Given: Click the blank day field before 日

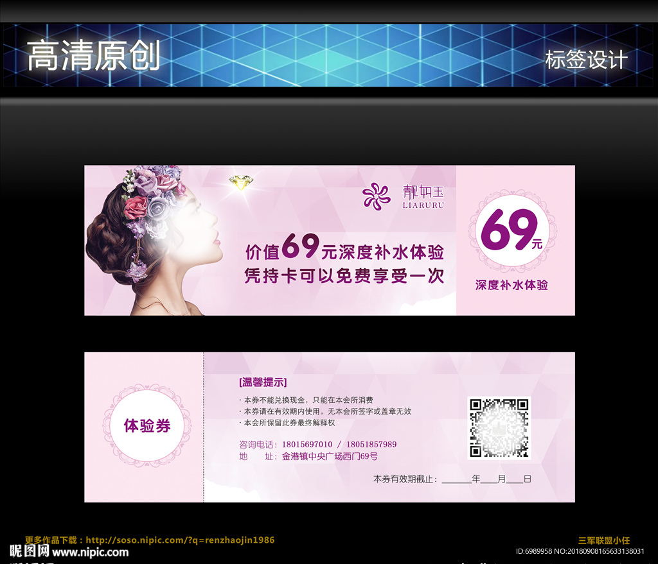Looking at the screenshot, I should 515,479.
